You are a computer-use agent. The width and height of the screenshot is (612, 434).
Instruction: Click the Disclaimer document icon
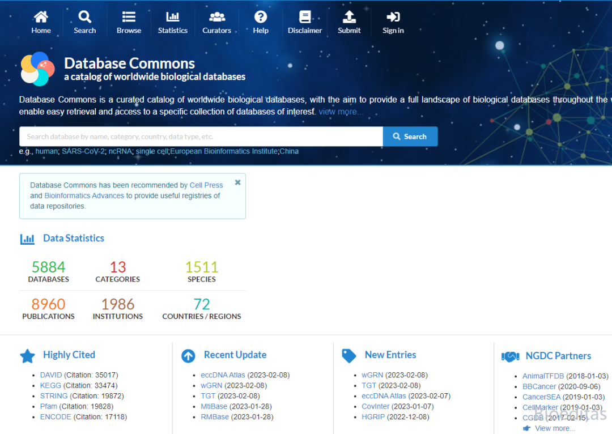[305, 18]
